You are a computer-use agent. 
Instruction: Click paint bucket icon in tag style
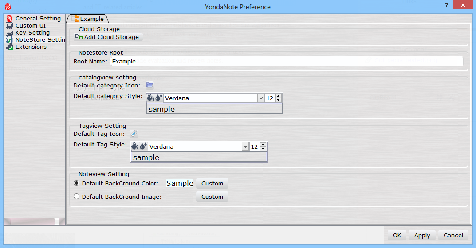136,146
